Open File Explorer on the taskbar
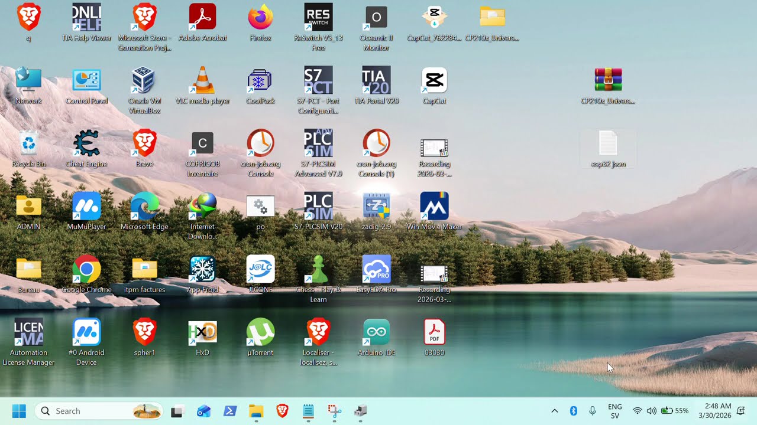The height and width of the screenshot is (425, 757). [x=256, y=411]
